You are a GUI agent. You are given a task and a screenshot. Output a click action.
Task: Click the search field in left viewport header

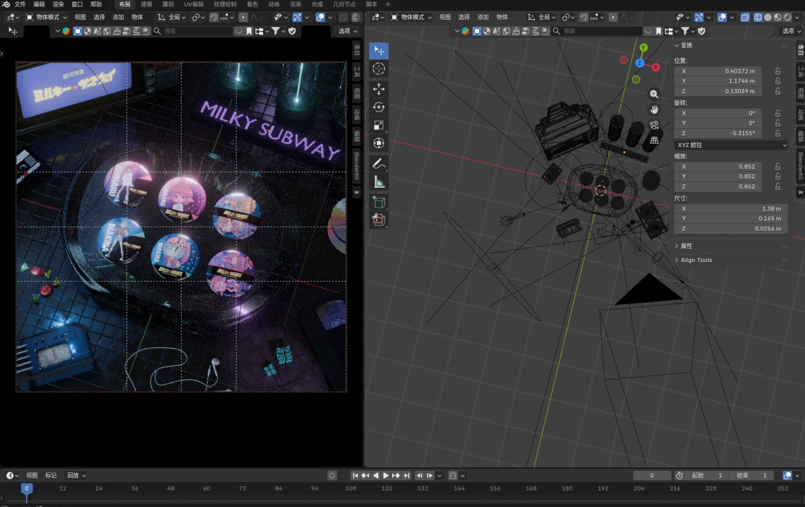(x=194, y=31)
